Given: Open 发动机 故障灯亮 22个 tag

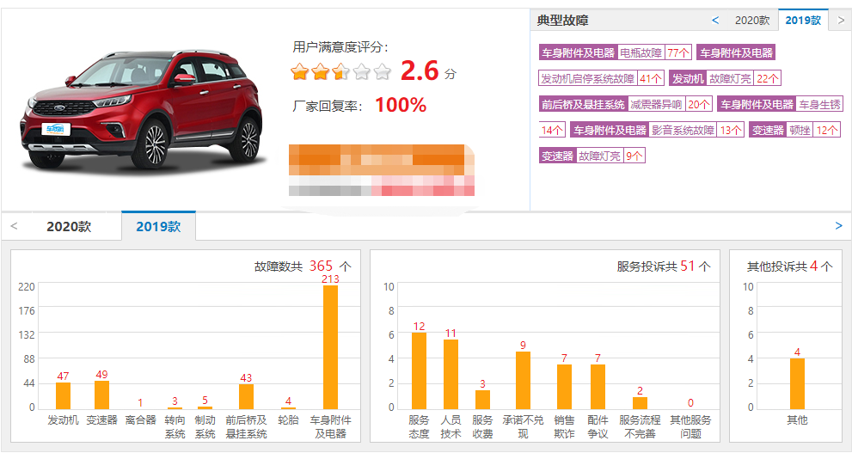Looking at the screenshot, I should (725, 78).
